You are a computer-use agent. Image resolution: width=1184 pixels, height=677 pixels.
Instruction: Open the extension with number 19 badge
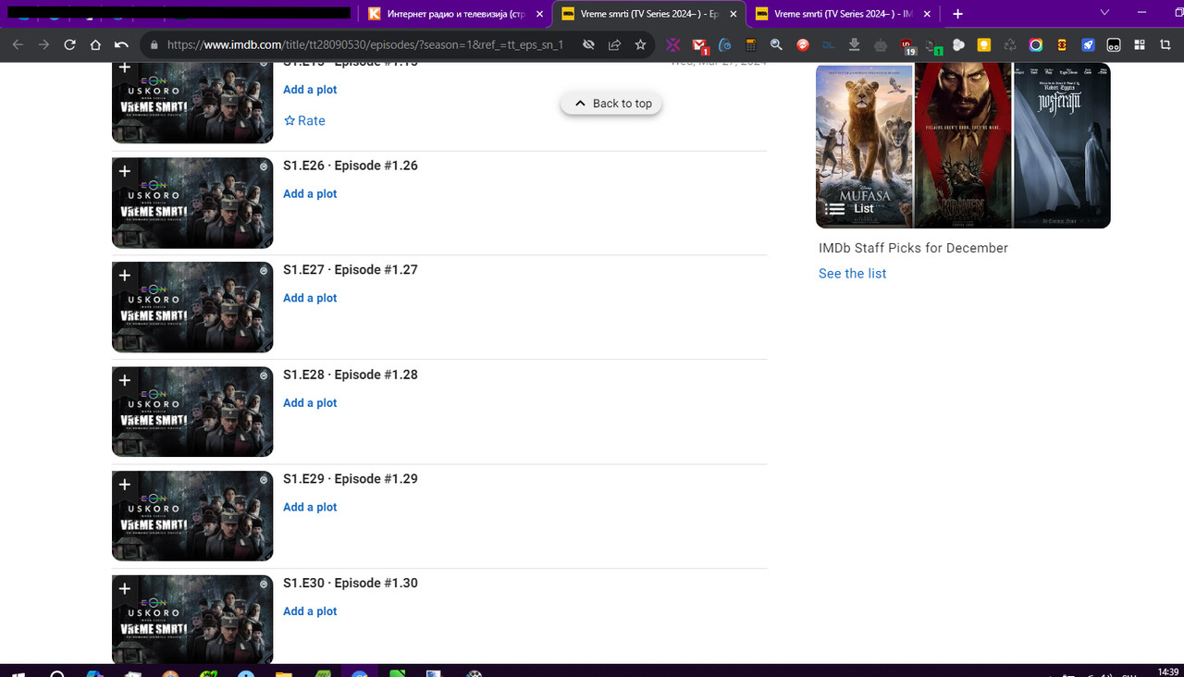907,45
